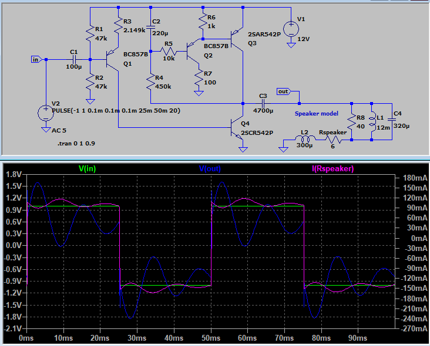Select transistor Q2 symbol
The image size is (430, 346).
click(193, 51)
